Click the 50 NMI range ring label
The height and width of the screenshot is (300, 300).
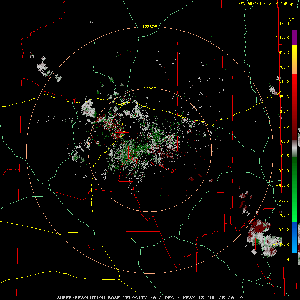pyautogui.click(x=150, y=88)
